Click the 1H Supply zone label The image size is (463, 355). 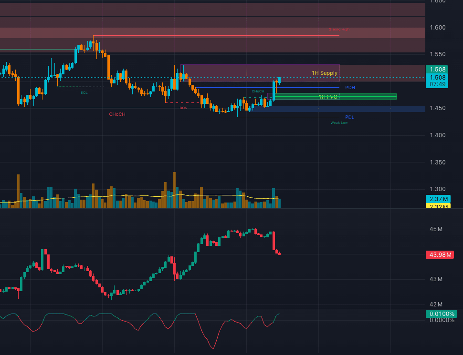coord(324,73)
